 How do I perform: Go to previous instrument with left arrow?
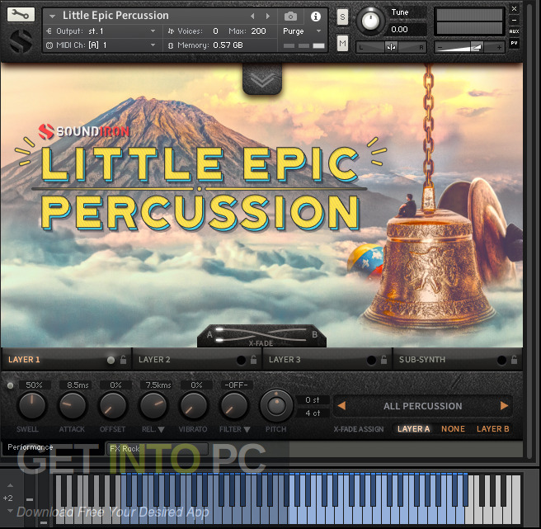[x=252, y=16]
